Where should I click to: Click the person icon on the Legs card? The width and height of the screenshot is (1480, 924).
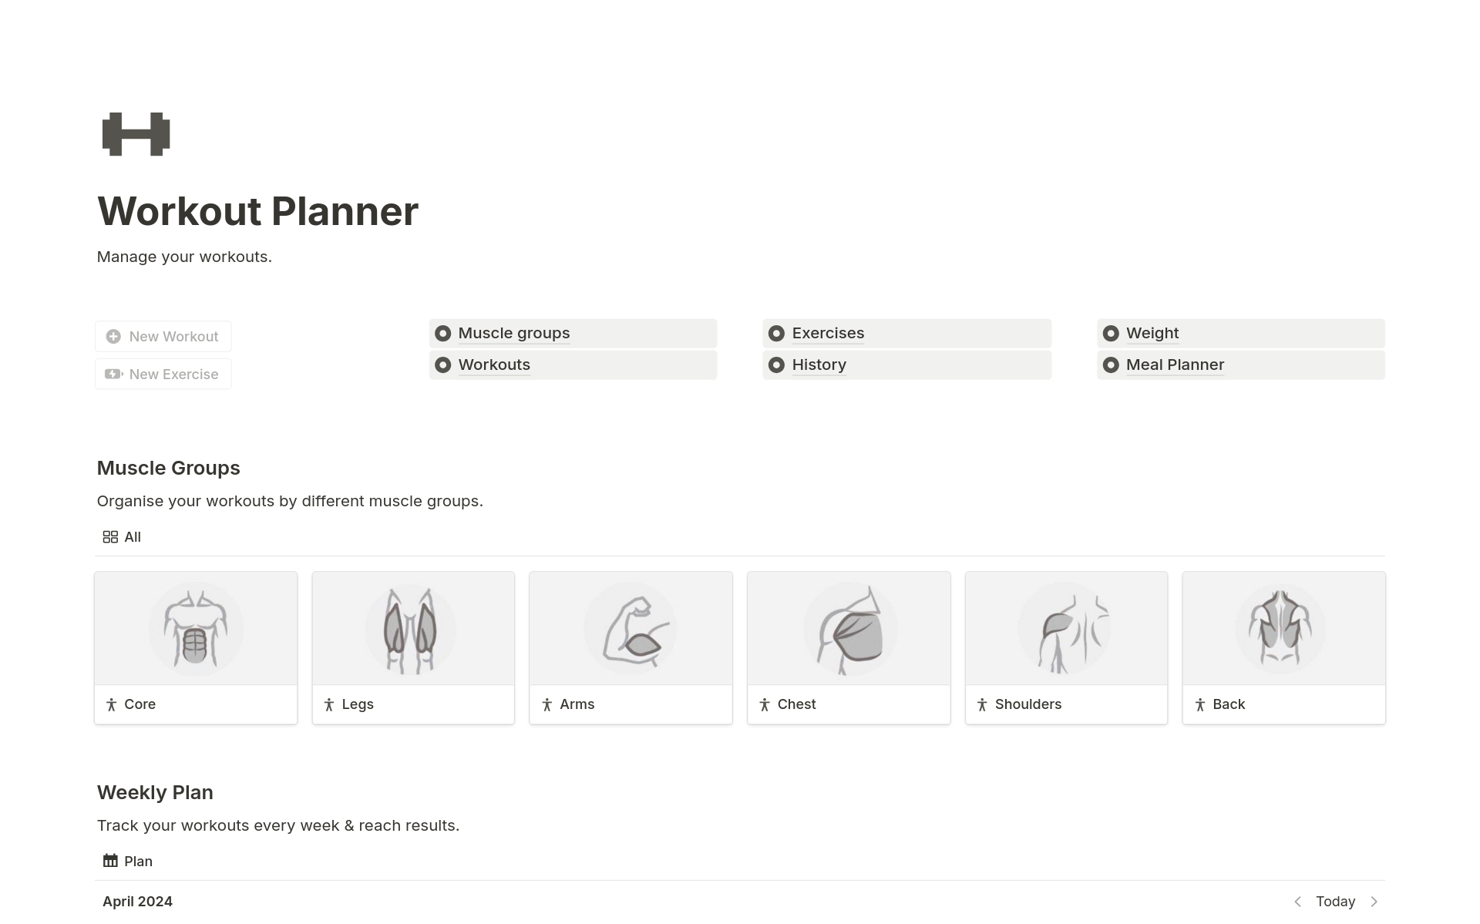[329, 704]
